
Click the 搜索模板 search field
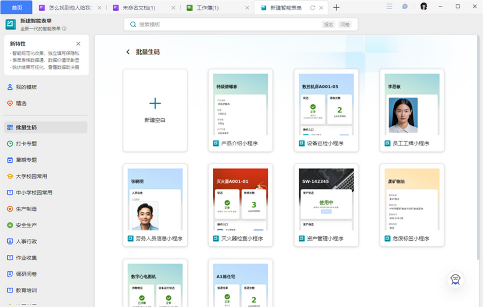coord(225,25)
